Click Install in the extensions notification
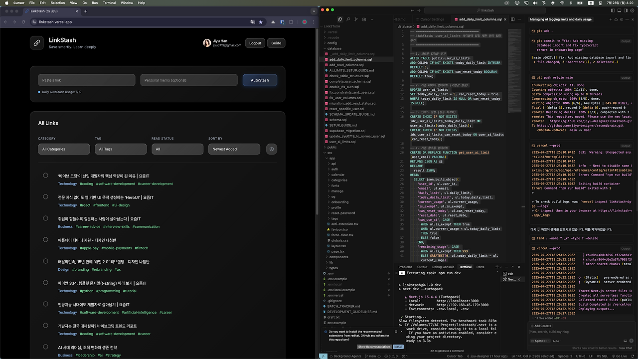 tap(398, 347)
